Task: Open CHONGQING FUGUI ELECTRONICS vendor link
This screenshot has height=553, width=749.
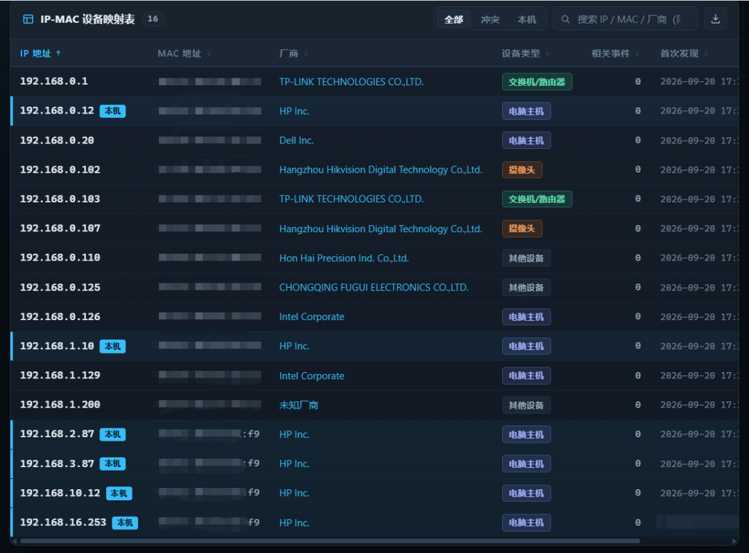Action: point(374,287)
